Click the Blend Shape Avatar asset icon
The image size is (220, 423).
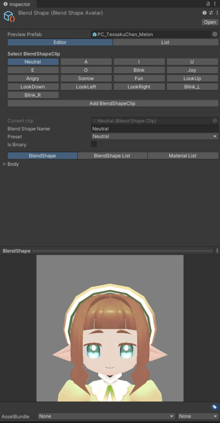tap(9, 16)
